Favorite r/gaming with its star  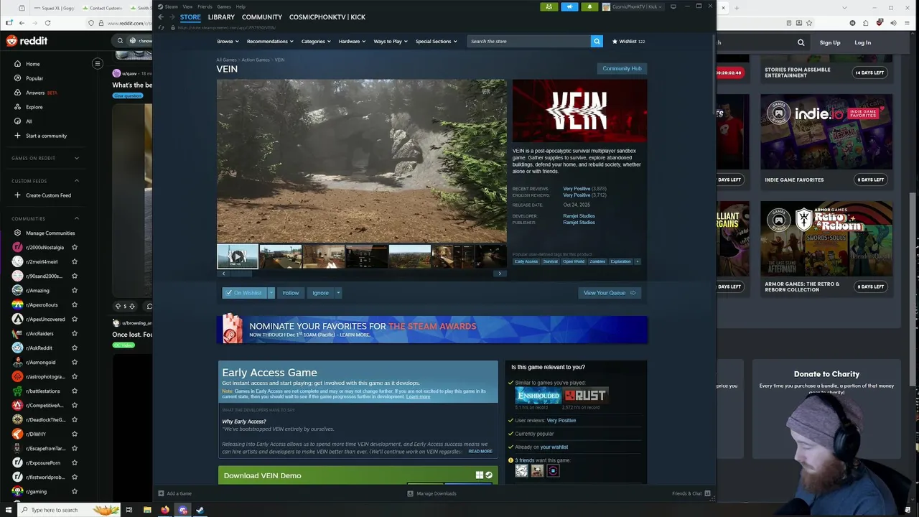click(x=75, y=491)
